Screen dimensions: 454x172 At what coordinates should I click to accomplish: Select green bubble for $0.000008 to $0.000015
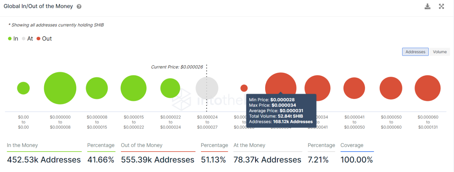click(97, 88)
